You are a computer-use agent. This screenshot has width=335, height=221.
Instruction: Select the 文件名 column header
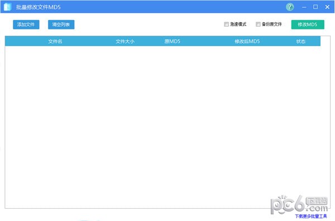click(x=55, y=41)
